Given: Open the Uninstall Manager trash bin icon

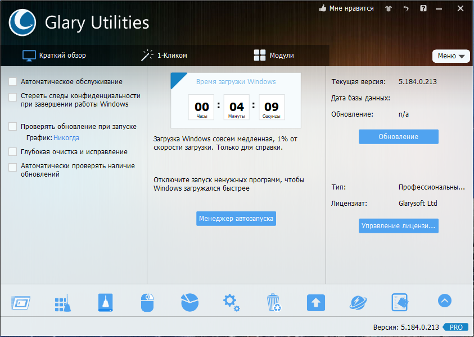Looking at the screenshot, I should click(x=274, y=302).
